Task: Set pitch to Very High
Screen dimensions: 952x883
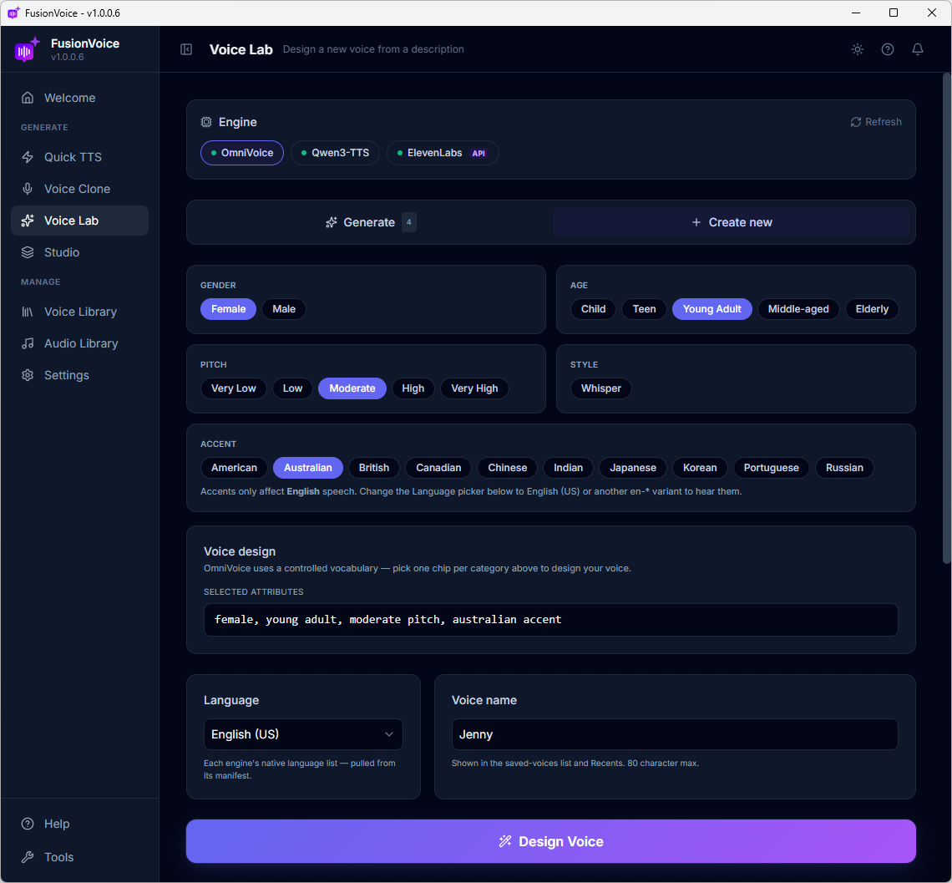Action: click(474, 388)
